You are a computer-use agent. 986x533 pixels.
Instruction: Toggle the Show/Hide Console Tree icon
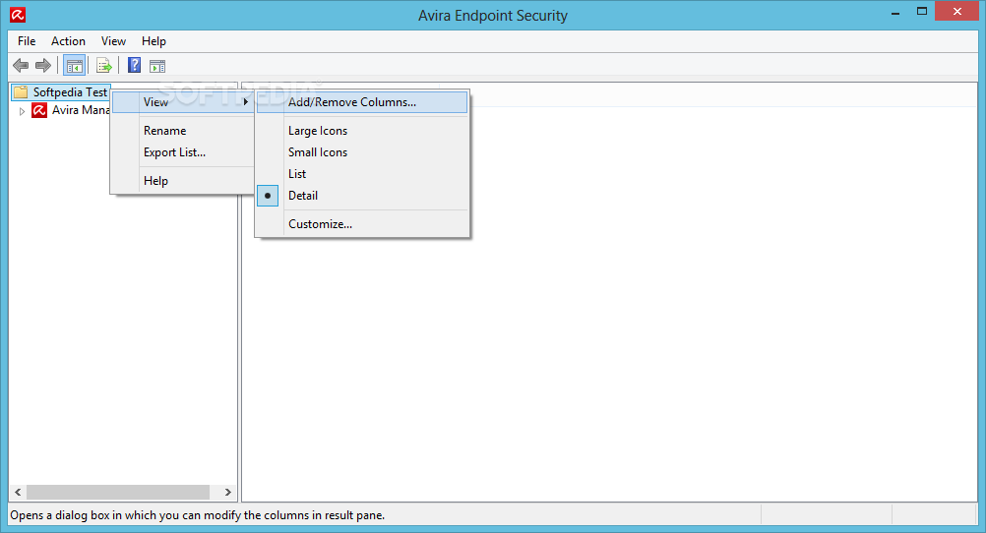[x=74, y=66]
